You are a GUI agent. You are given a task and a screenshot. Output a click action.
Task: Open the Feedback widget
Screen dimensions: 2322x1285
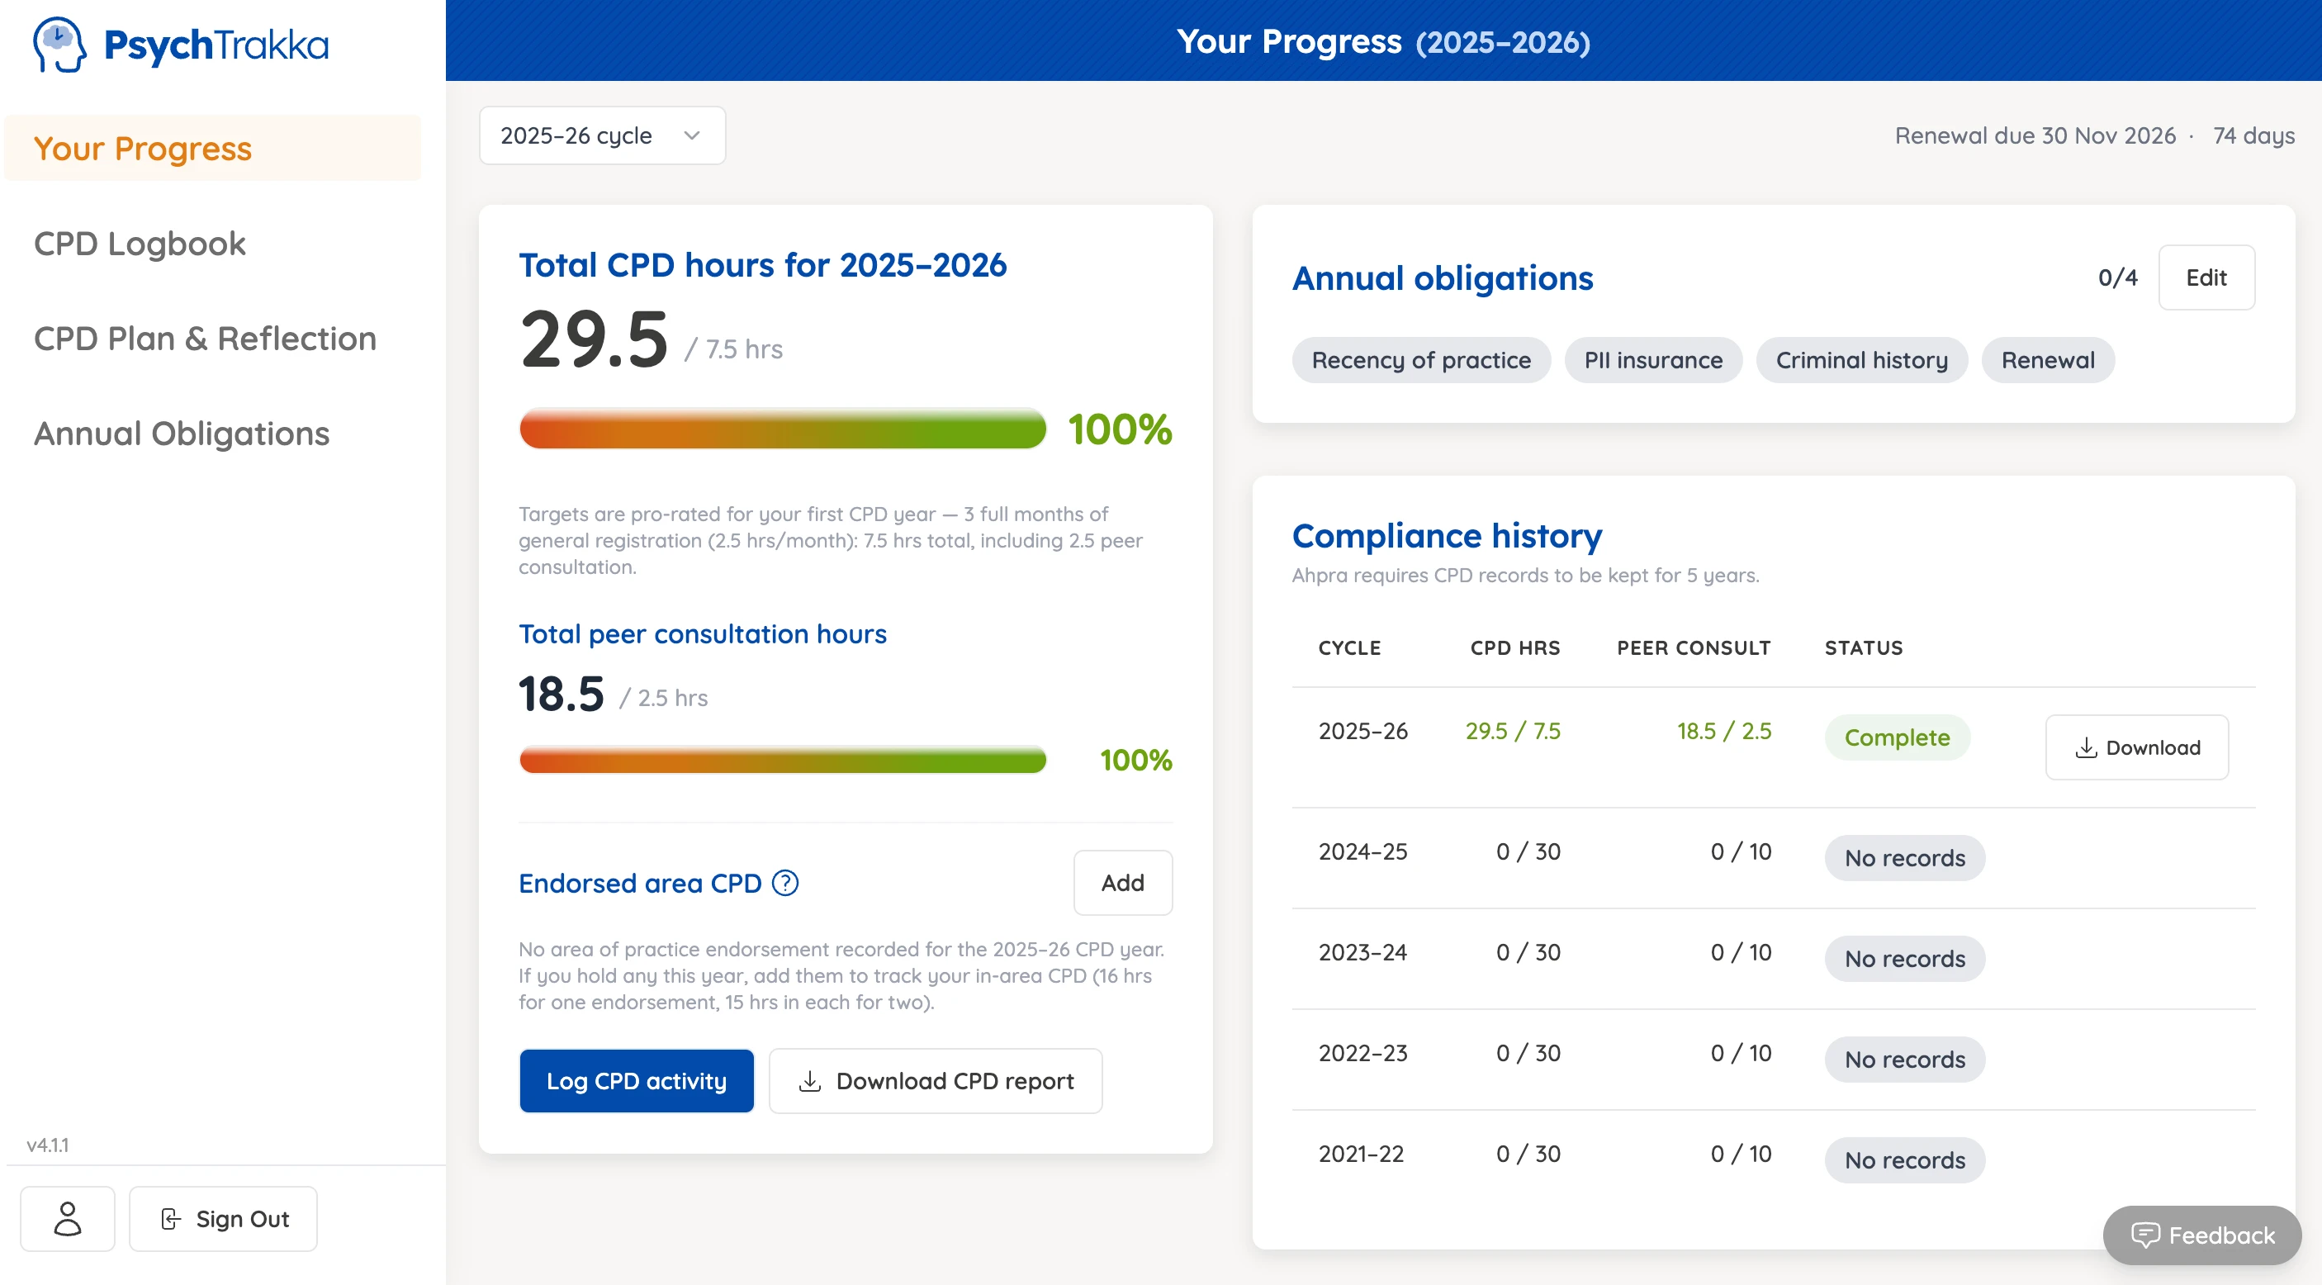coord(2201,1235)
